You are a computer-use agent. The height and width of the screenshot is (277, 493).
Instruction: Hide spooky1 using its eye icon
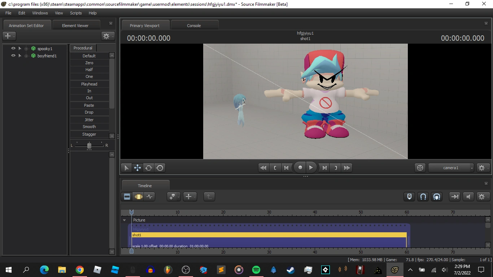[13, 48]
